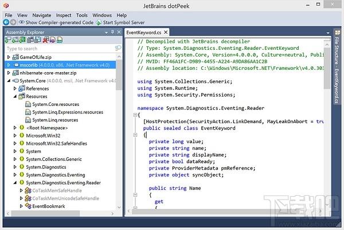Collapse the System.Core assembly node

[9, 81]
